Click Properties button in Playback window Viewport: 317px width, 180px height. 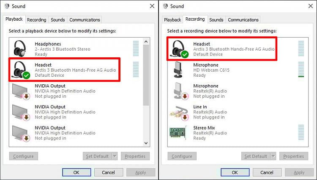point(135,156)
